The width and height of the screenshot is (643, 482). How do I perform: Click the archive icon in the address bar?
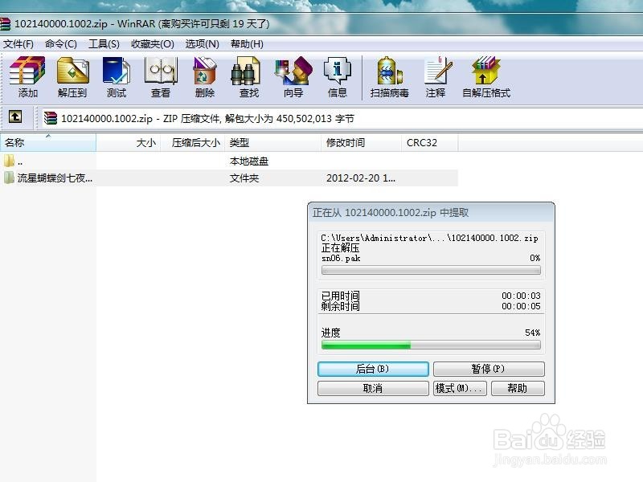pos(50,118)
